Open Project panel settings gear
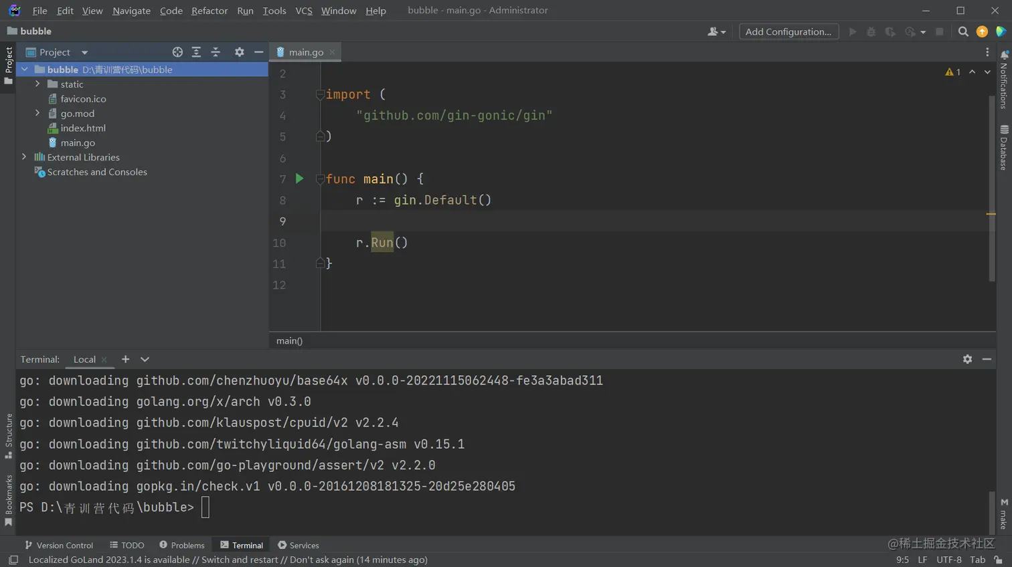This screenshot has height=567, width=1012. 239,52
